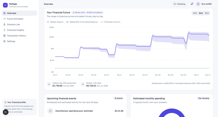Image resolution: width=218 pixels, height=117 pixels.
Task: Select the 60d chart range
Action: (201, 13)
